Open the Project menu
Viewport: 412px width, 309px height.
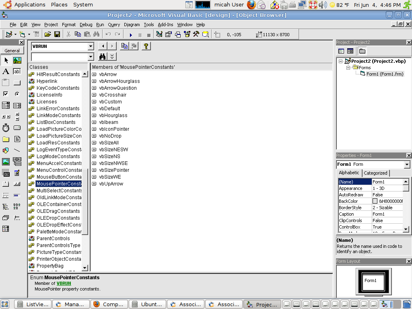coord(51,25)
